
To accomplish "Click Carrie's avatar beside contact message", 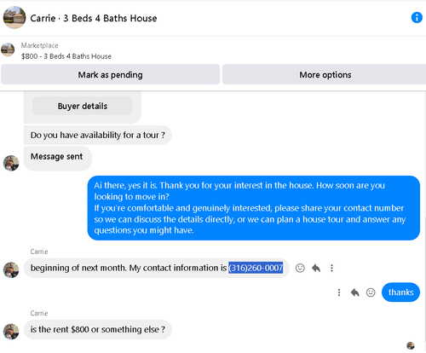I will pyautogui.click(x=11, y=269).
